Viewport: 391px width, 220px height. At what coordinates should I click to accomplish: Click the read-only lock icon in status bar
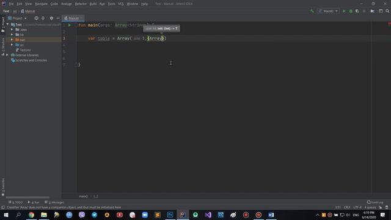pos(380,207)
